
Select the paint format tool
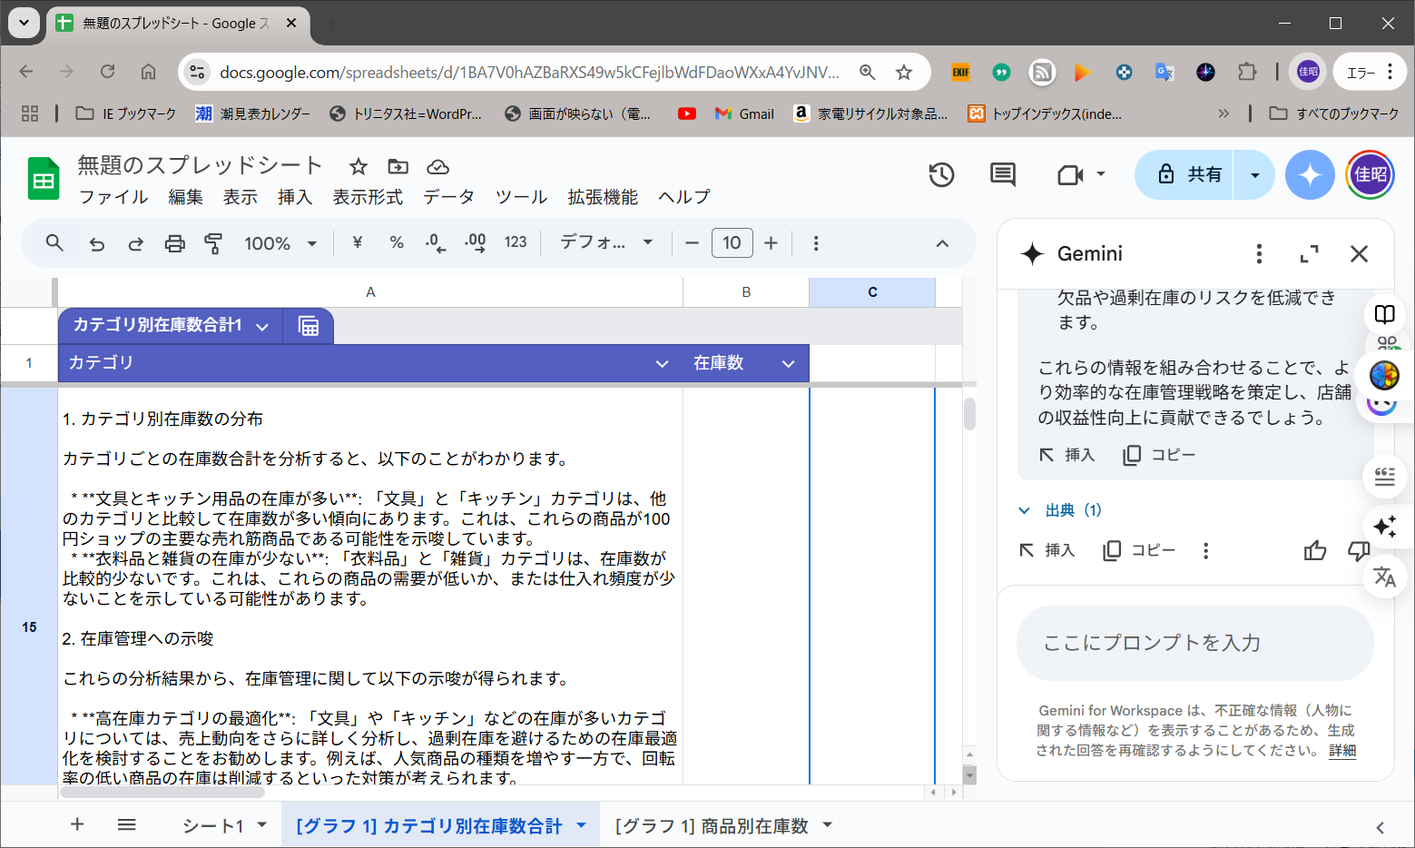pyautogui.click(x=213, y=243)
